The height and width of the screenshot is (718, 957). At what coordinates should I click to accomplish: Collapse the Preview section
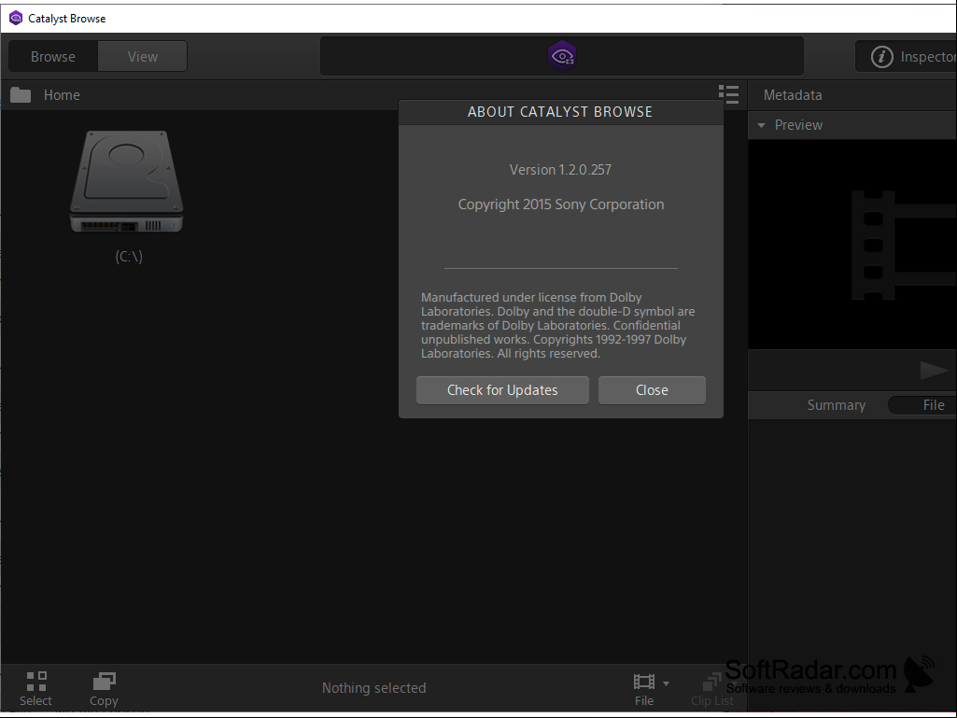point(761,125)
